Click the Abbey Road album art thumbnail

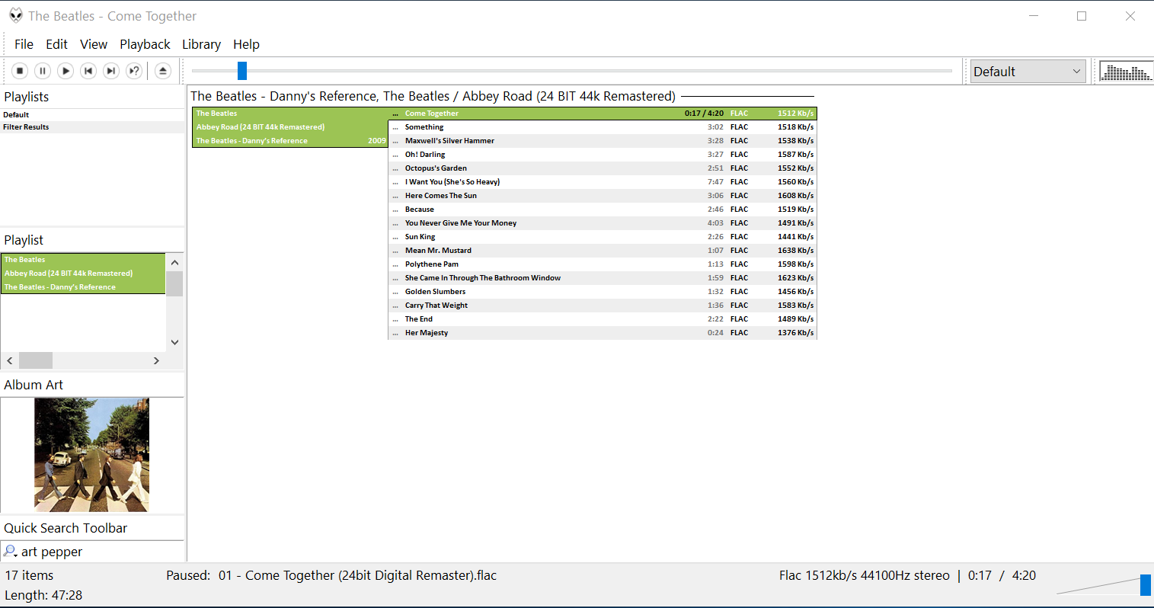(x=91, y=454)
